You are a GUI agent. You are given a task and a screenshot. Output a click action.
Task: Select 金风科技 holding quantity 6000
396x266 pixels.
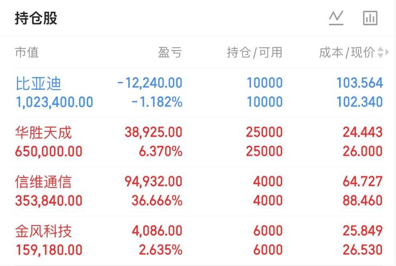click(268, 230)
